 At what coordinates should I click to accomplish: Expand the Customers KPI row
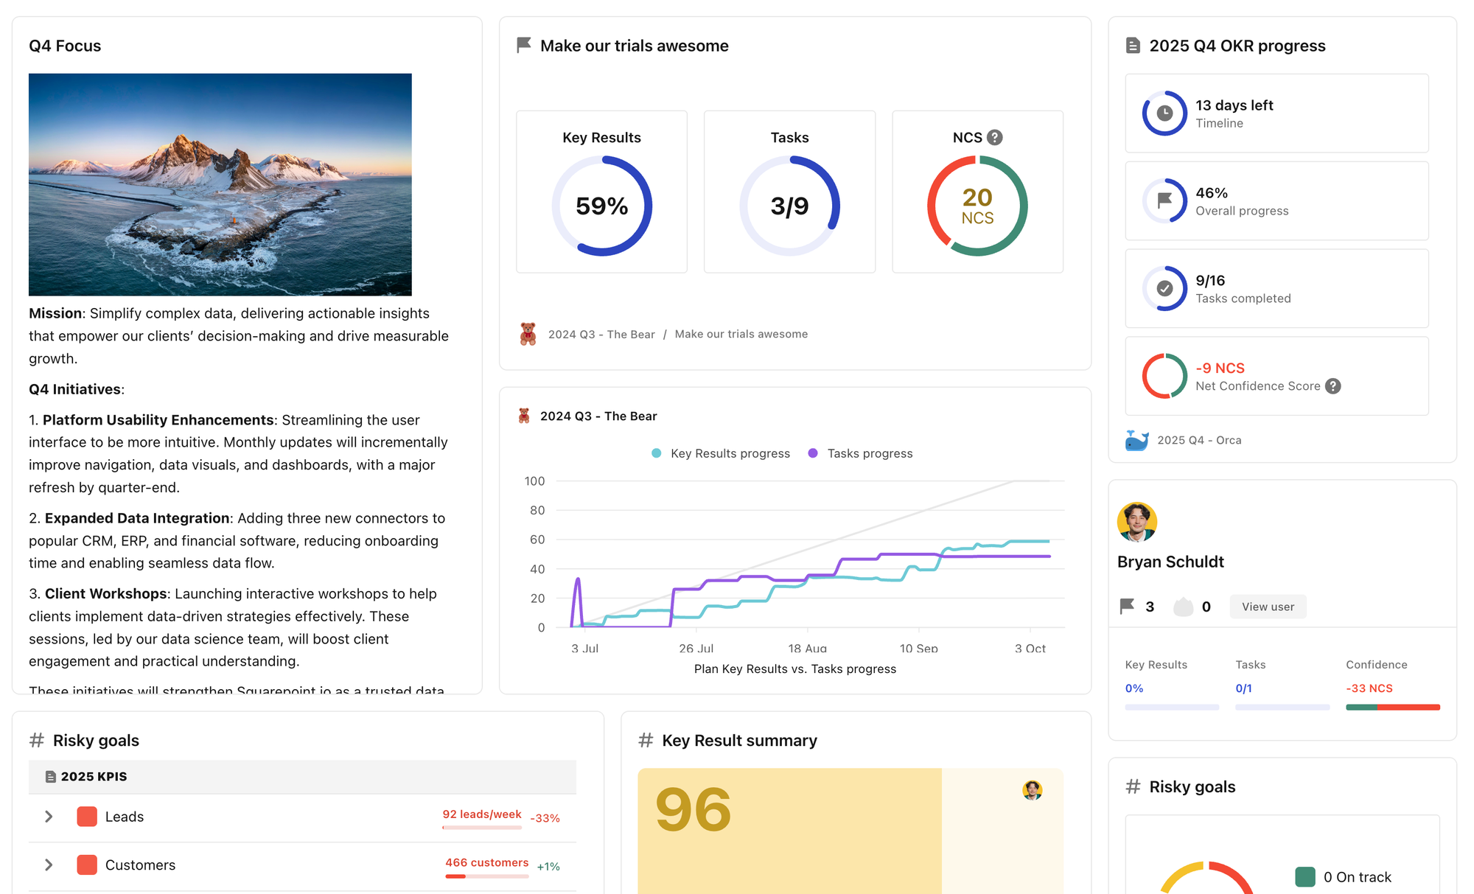[x=49, y=865]
